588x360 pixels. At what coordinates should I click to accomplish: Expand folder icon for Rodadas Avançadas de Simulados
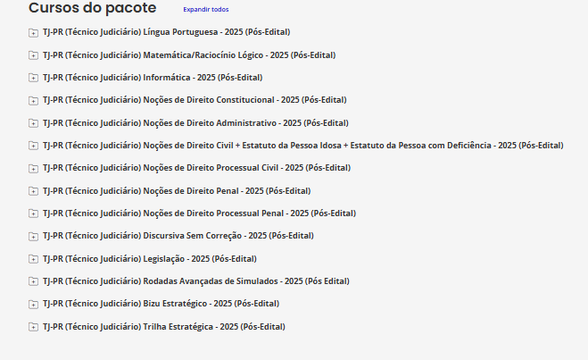point(33,281)
